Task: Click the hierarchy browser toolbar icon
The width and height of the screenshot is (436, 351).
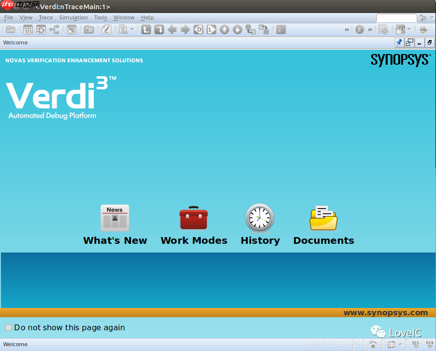Action: click(x=55, y=29)
